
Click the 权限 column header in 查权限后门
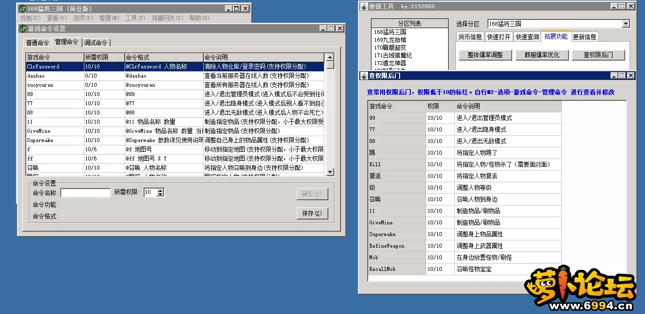coord(440,106)
